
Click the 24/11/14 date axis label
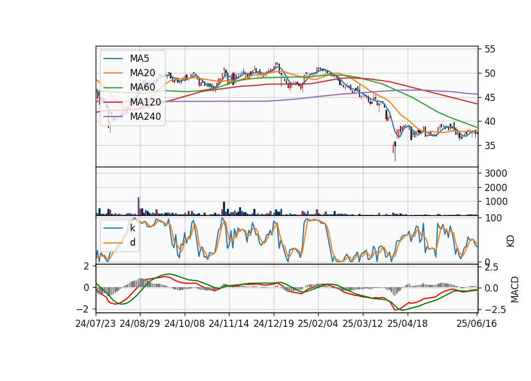[x=229, y=324]
